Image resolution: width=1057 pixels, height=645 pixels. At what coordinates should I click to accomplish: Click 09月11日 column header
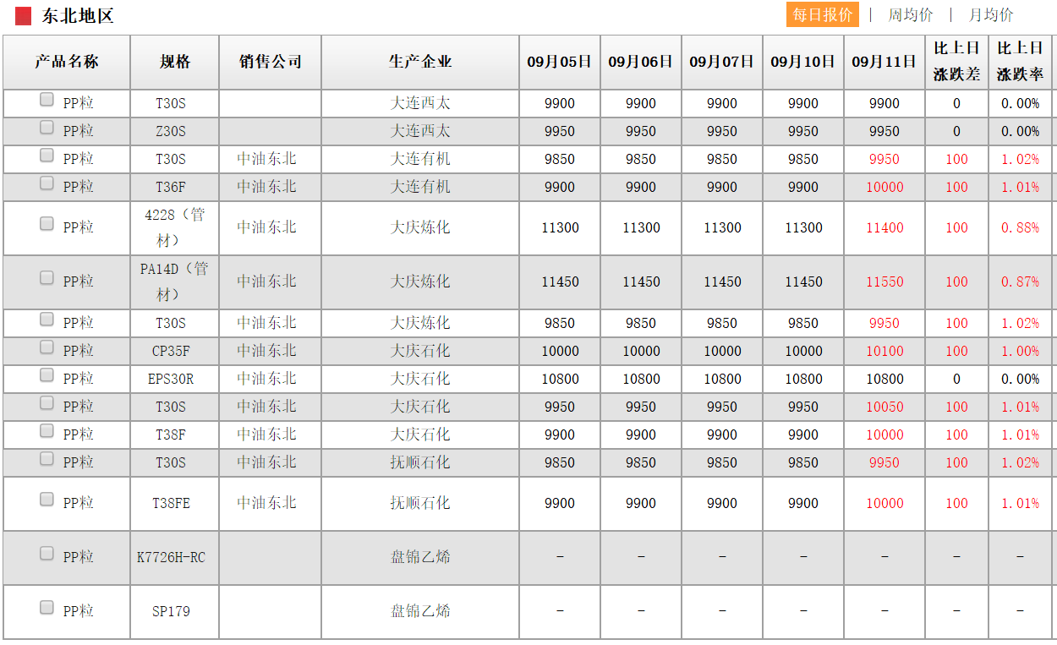(x=884, y=62)
